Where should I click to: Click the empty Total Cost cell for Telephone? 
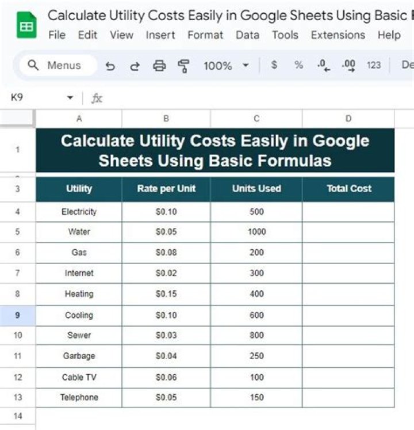tap(348, 398)
